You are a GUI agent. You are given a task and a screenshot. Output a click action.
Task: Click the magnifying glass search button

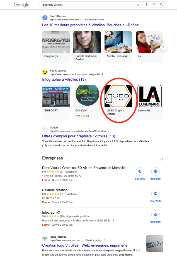(161, 5)
